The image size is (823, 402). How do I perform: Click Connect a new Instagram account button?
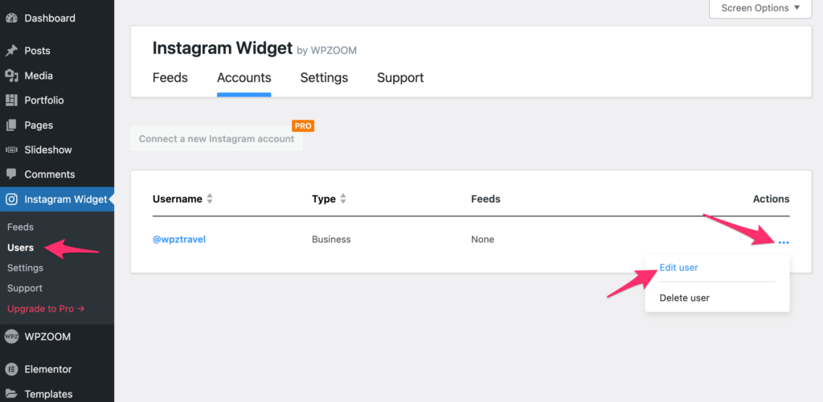click(x=217, y=139)
